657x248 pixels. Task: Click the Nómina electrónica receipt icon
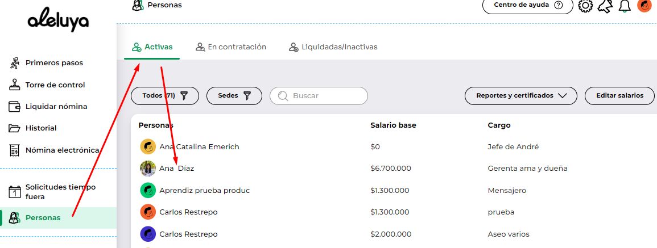pos(15,150)
